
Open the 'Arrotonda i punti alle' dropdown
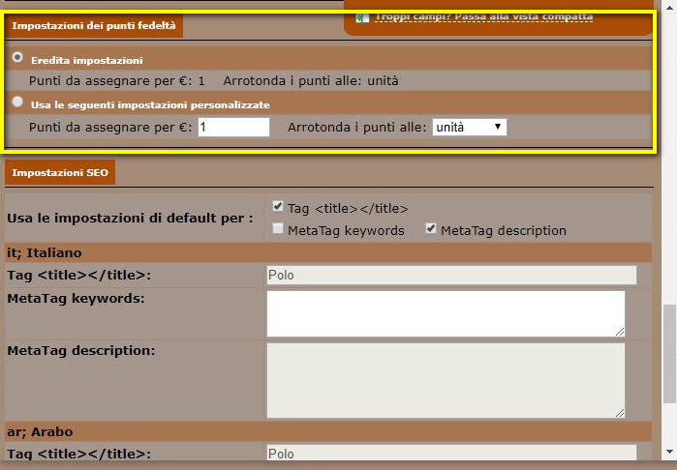[x=470, y=128]
